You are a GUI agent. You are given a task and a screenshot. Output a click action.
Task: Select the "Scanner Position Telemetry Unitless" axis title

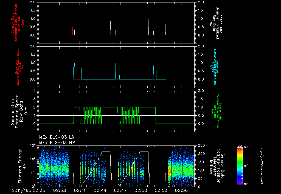coord(216,166)
